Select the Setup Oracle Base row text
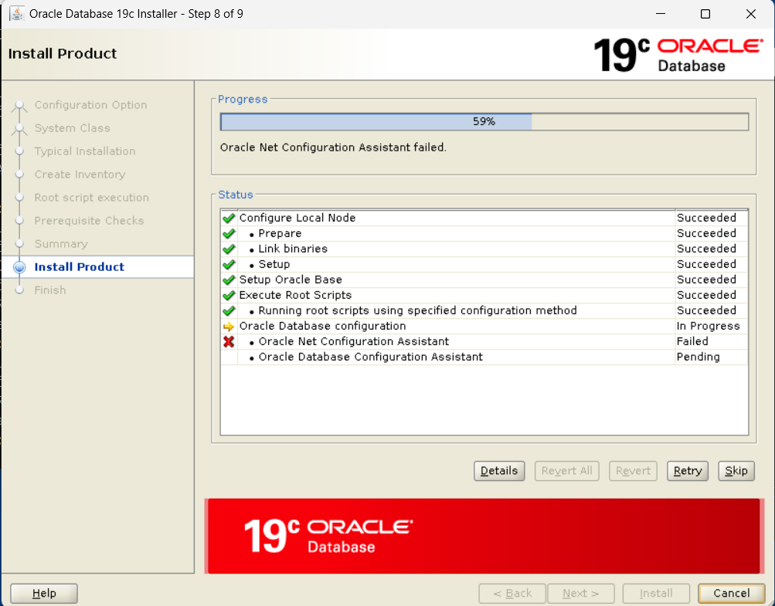 coord(291,279)
